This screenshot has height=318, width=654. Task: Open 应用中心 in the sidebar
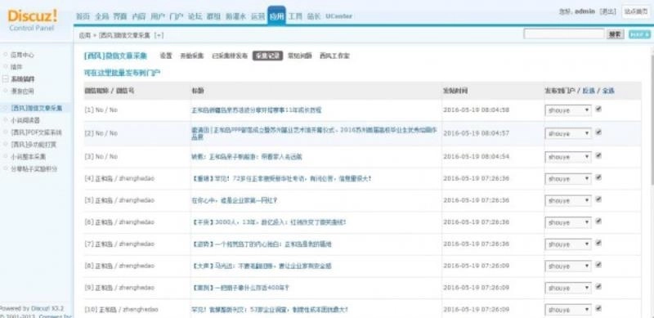point(23,55)
